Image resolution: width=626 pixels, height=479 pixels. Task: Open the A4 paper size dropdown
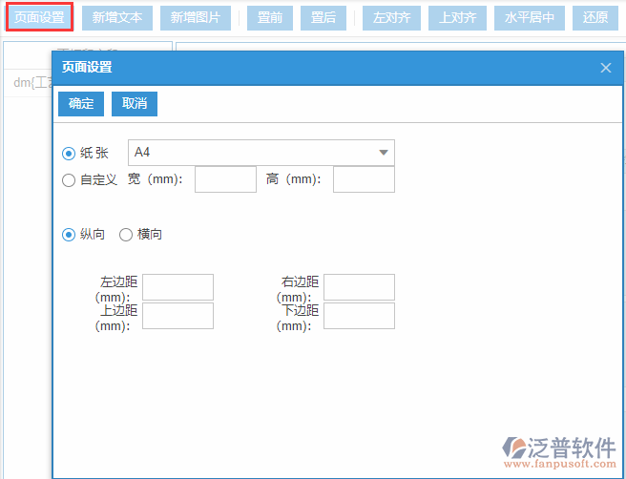[x=261, y=153]
